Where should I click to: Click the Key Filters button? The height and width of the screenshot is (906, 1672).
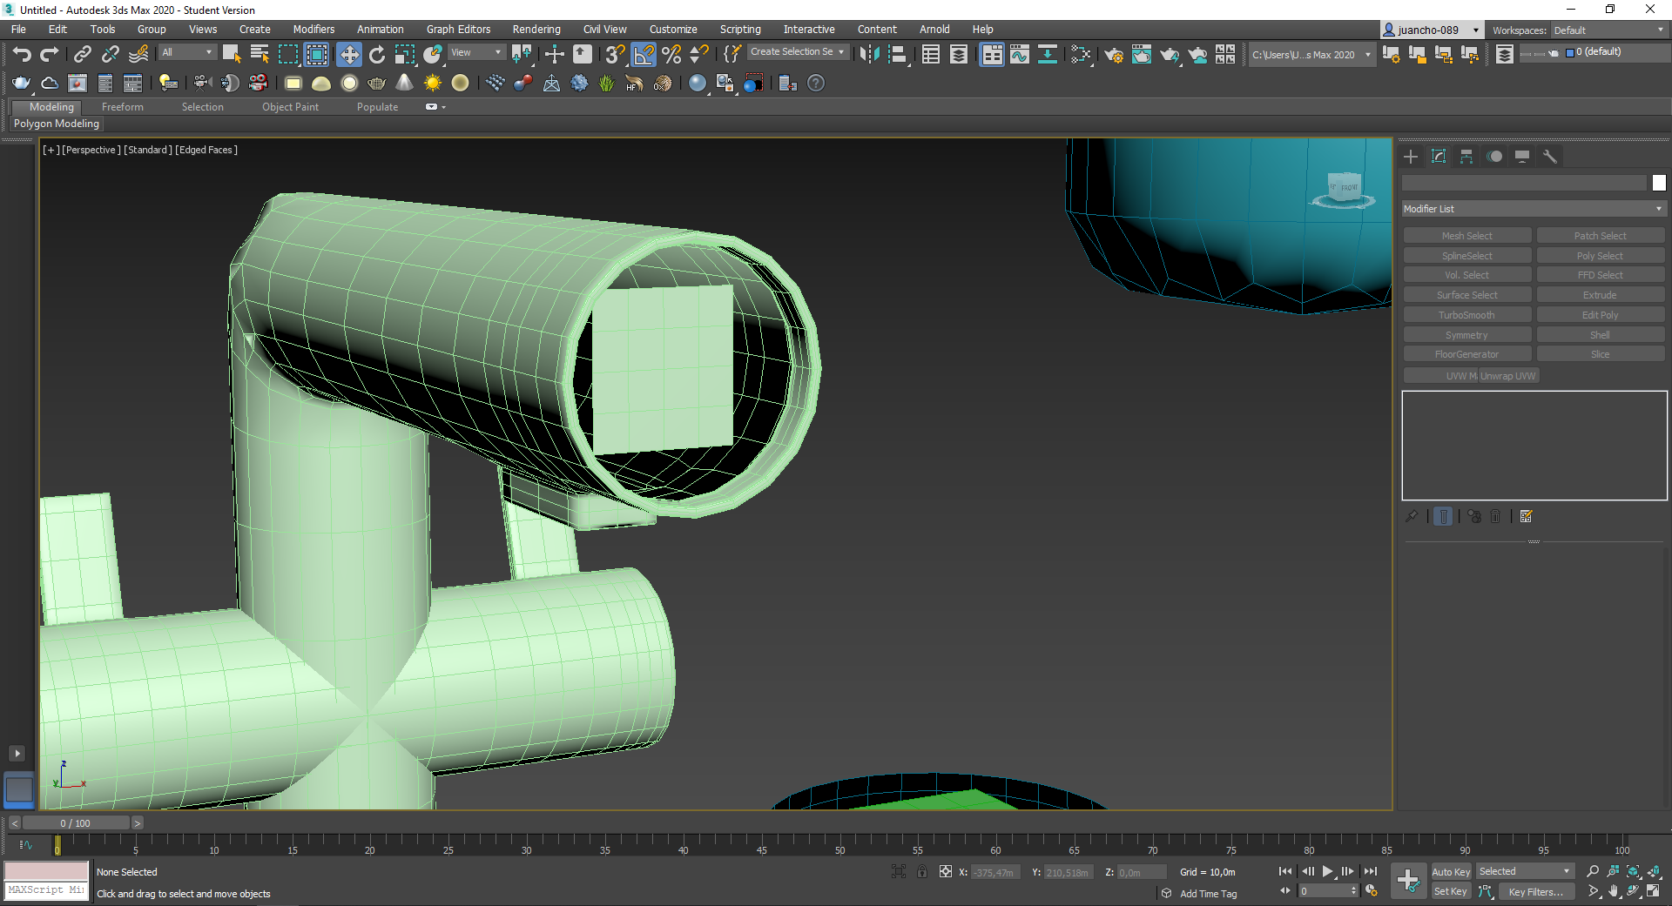(x=1536, y=891)
